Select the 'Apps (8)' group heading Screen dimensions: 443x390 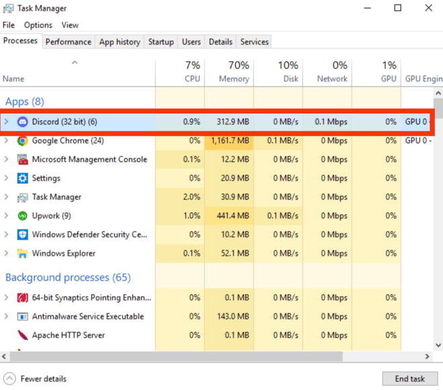(x=25, y=101)
